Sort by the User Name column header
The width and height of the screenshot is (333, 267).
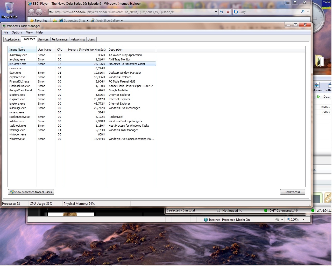coord(46,50)
